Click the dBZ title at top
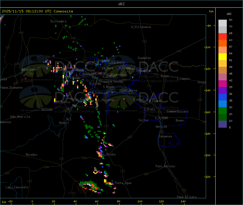Image resolution: width=243 pixels, height=205 pixels. click(x=121, y=4)
